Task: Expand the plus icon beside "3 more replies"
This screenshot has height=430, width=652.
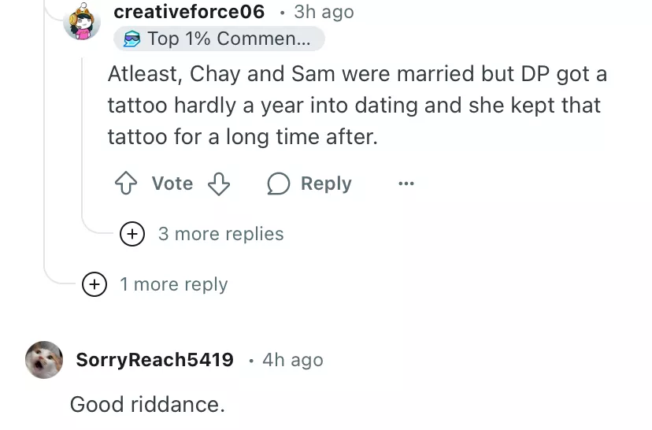Action: click(x=132, y=234)
